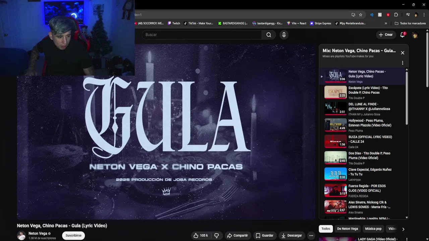Open the Chrome profile avatar

point(416,15)
